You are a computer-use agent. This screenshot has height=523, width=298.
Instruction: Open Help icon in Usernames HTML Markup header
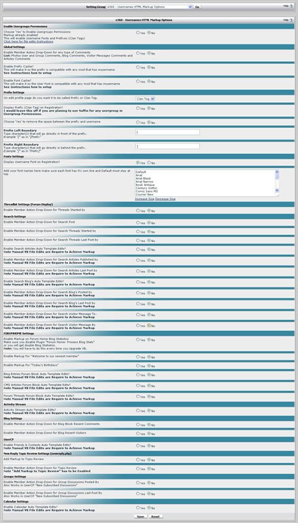(291, 20)
